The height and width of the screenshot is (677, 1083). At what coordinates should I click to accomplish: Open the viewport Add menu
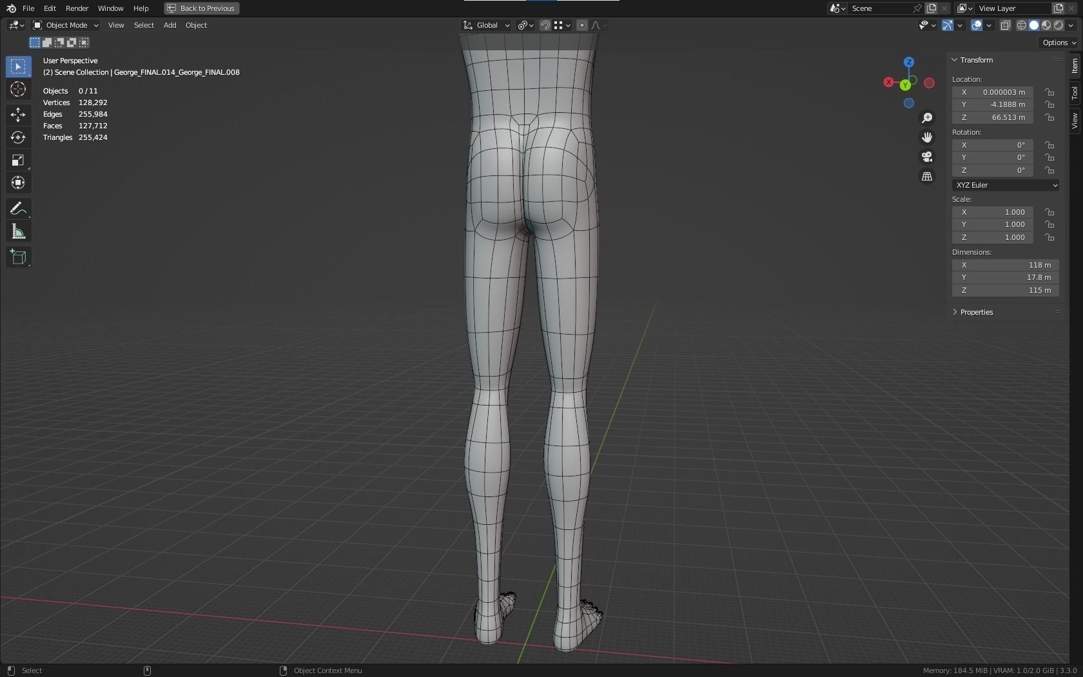pyautogui.click(x=170, y=25)
